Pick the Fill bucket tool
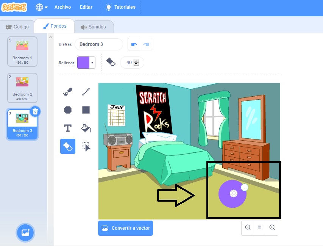The height and width of the screenshot is (246, 323). tap(86, 128)
